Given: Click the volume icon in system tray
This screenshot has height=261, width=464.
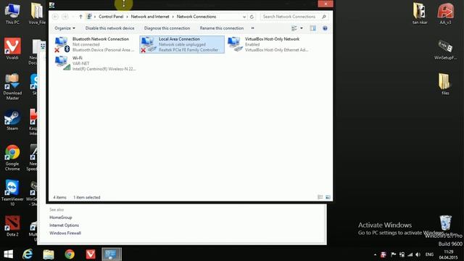Looking at the screenshot, I should click(x=418, y=254).
